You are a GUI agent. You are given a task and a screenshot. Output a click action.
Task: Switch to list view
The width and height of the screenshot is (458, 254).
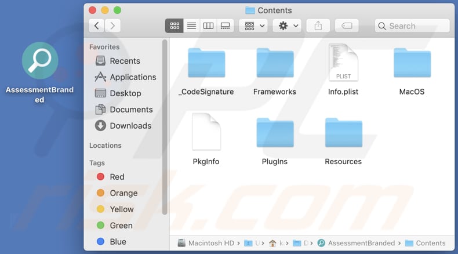pyautogui.click(x=191, y=26)
